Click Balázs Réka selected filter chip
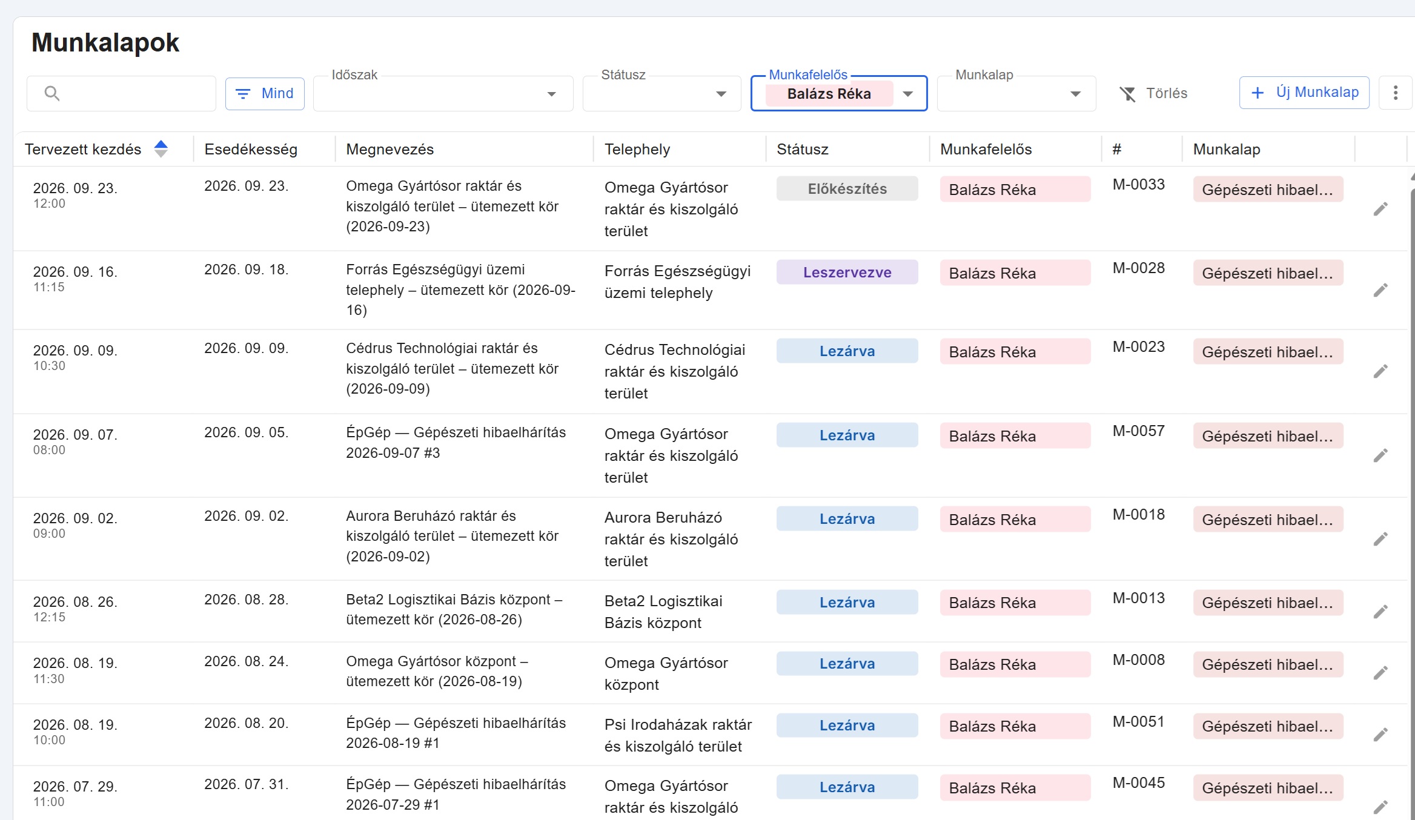The image size is (1415, 820). point(829,94)
